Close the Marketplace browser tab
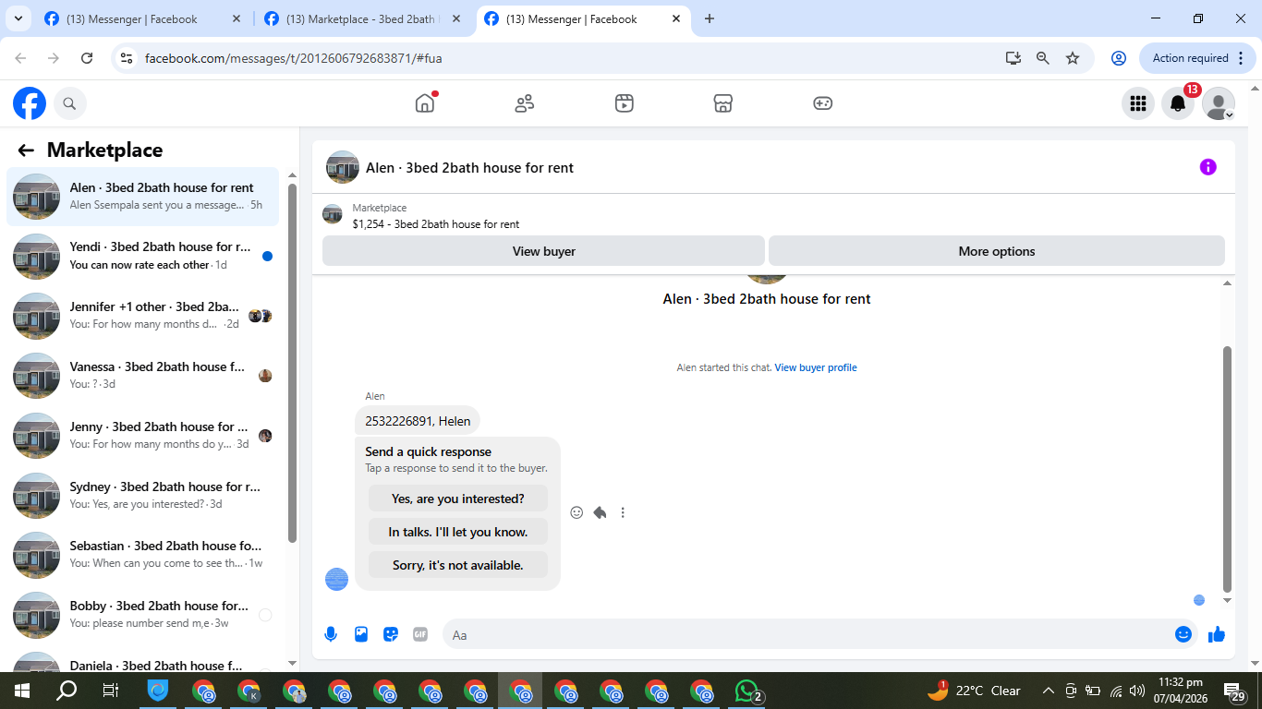The image size is (1262, 709). click(456, 18)
